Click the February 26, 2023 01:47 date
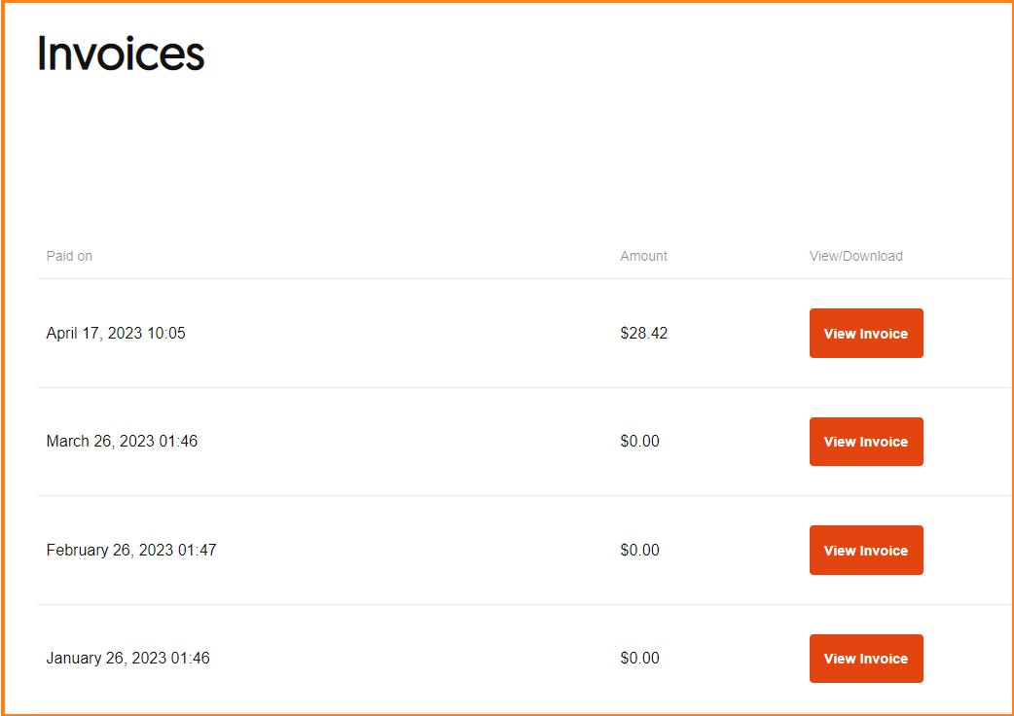This screenshot has height=716, width=1014. coord(131,551)
